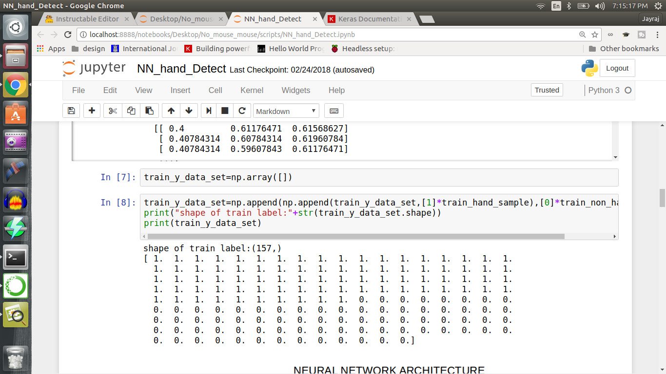
Task: Open the design bookmark folder
Action: 88,49
